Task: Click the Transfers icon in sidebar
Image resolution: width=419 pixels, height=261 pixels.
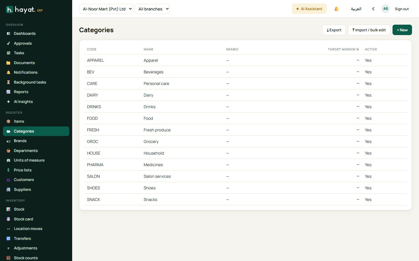Action: 8,239
